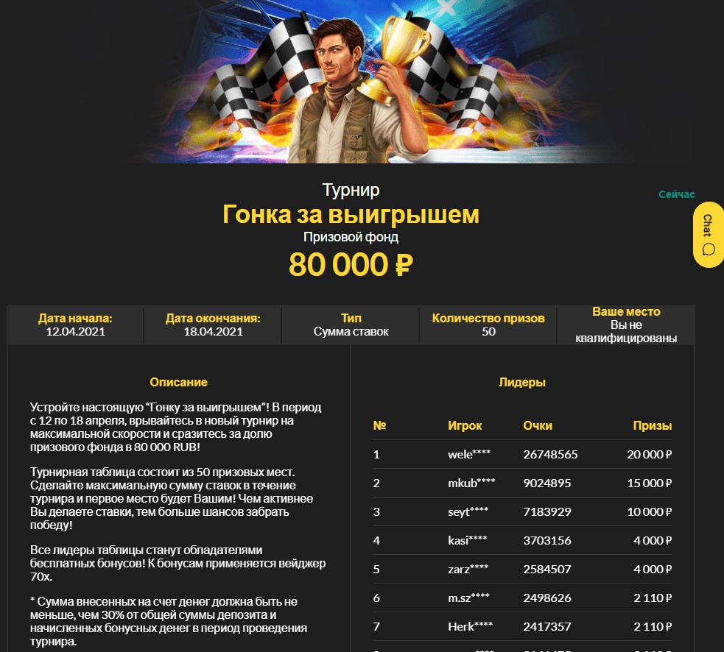Image resolution: width=724 pixels, height=652 pixels.
Task: Click the Количество призов cell
Action: (488, 325)
